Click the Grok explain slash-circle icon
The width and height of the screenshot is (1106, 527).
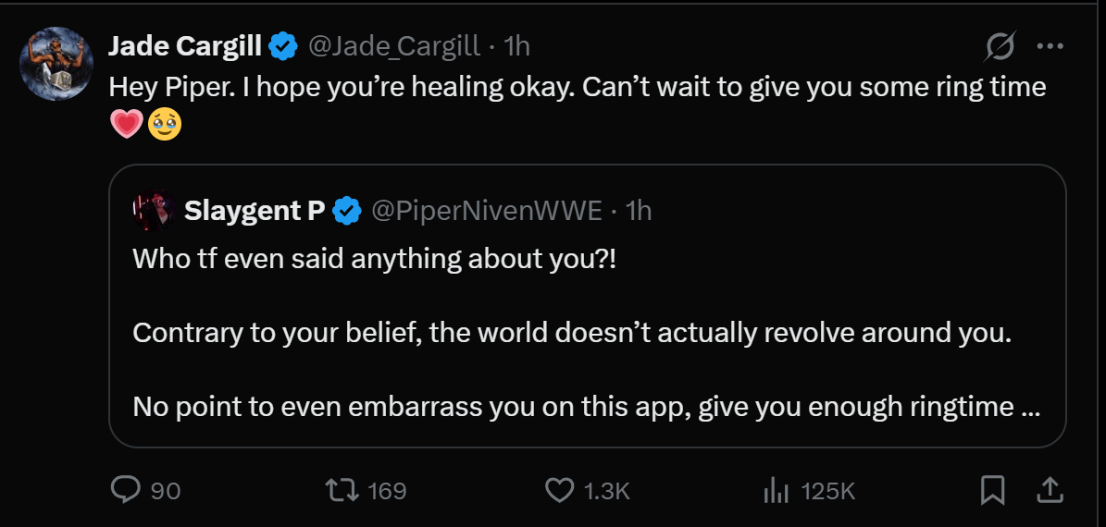(x=1000, y=46)
